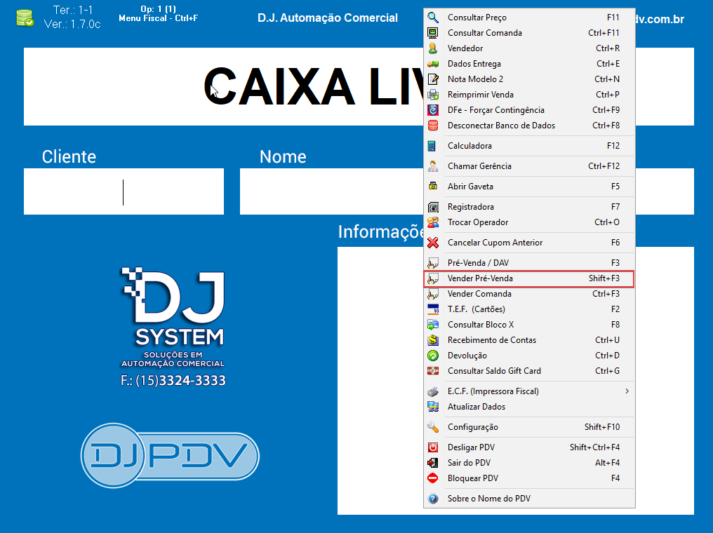Click the blue help icon beside Sobre
The height and width of the screenshot is (533, 713).
pos(433,499)
